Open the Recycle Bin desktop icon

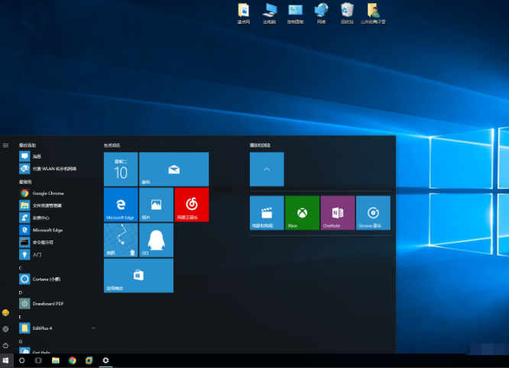(347, 11)
